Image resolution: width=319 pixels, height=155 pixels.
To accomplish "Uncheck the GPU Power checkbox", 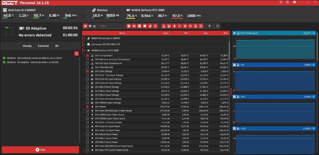I will [x=87, y=107].
